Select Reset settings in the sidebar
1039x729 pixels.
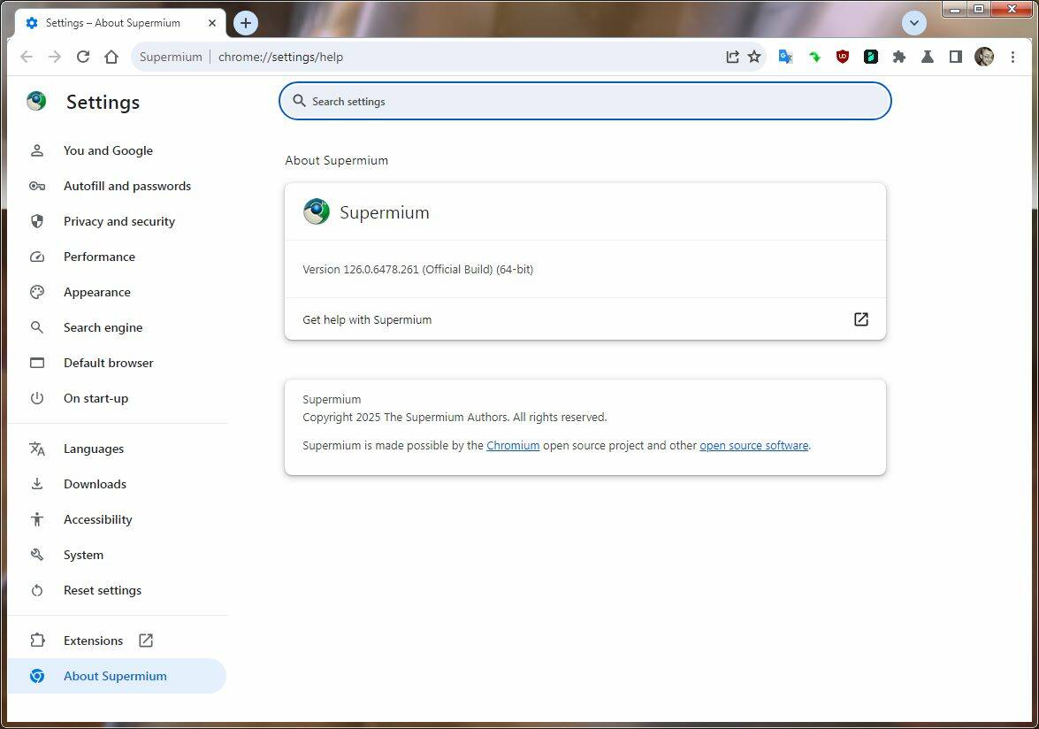(118, 590)
